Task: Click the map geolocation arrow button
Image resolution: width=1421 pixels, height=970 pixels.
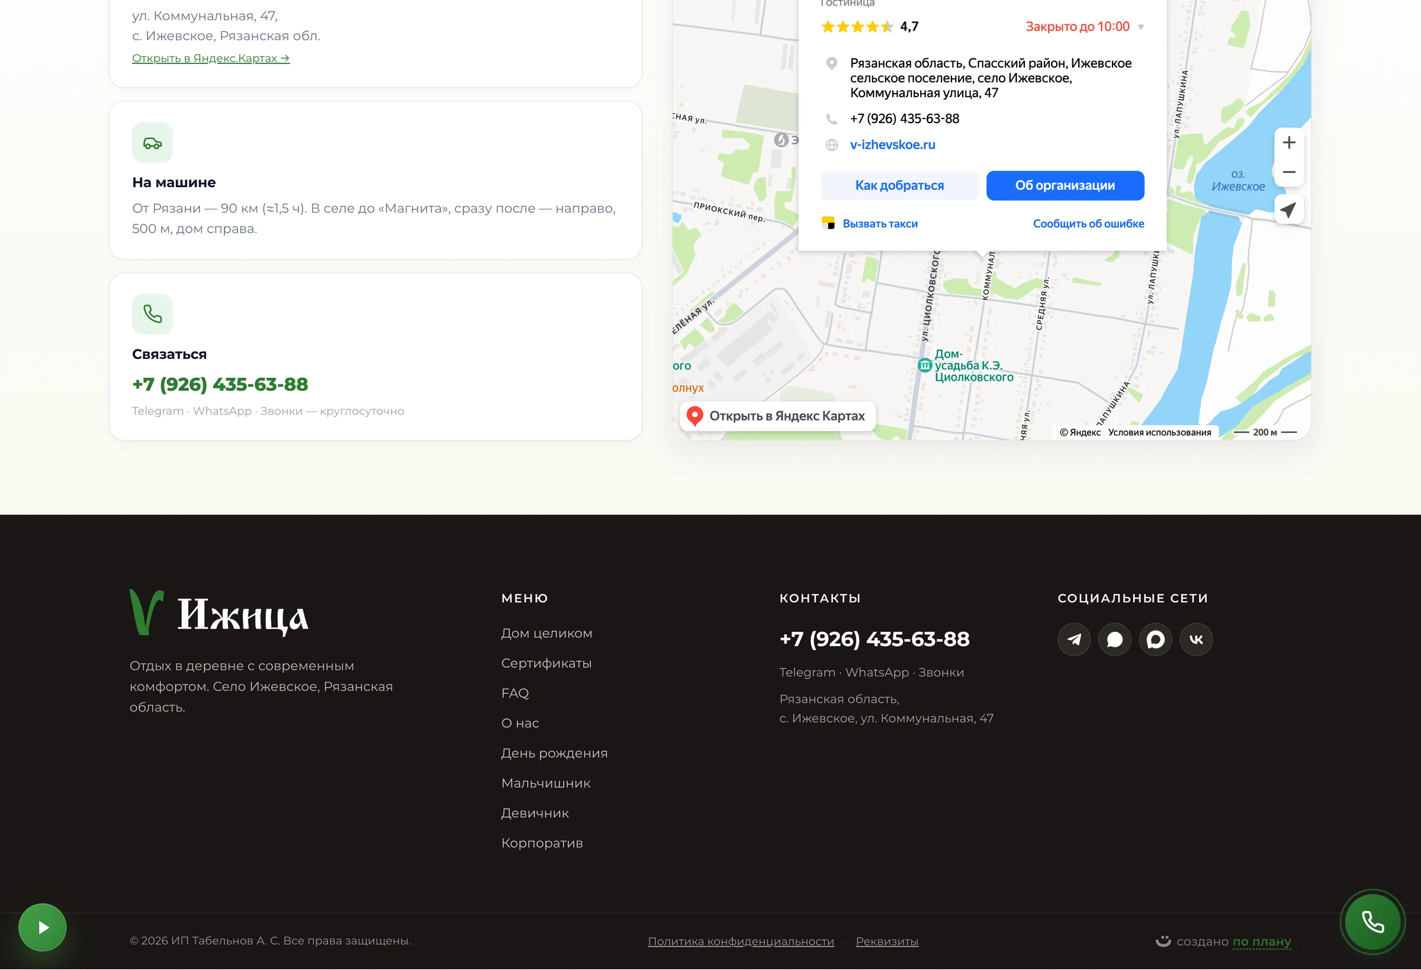Action: [x=1289, y=210]
